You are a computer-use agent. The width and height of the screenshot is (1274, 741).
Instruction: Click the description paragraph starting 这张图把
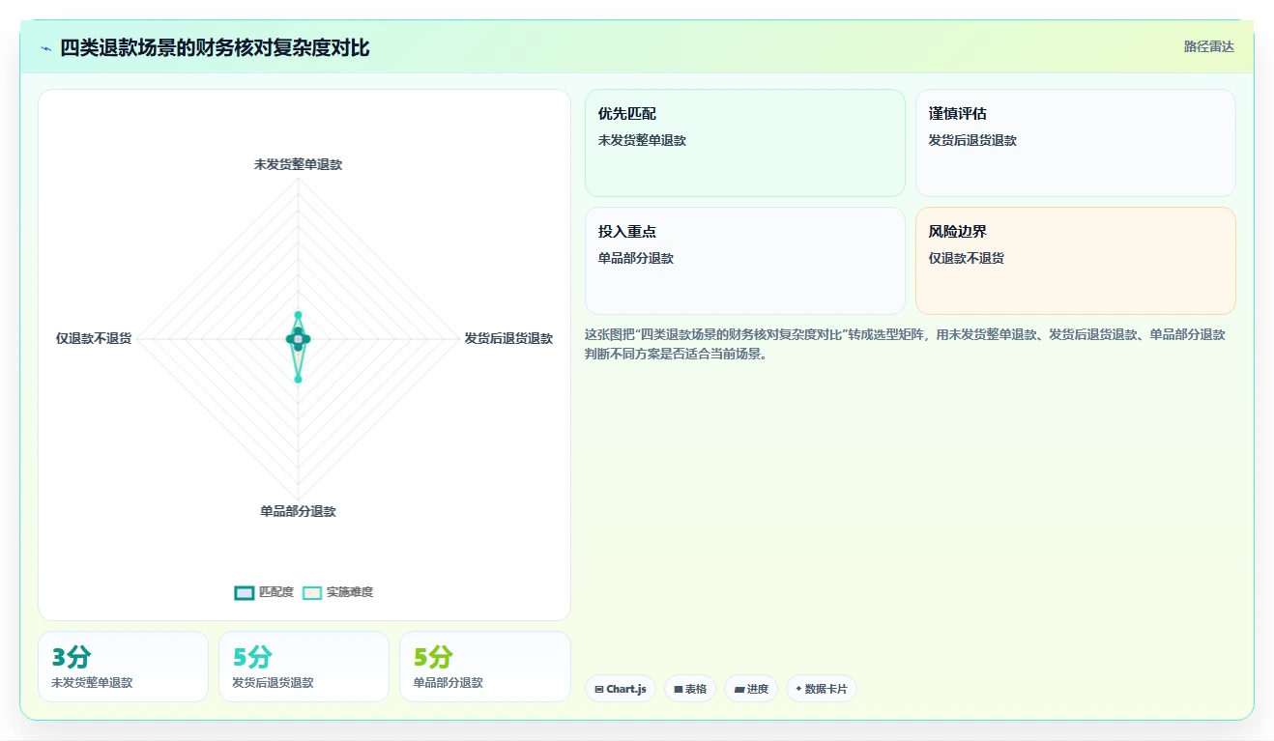coord(907,344)
